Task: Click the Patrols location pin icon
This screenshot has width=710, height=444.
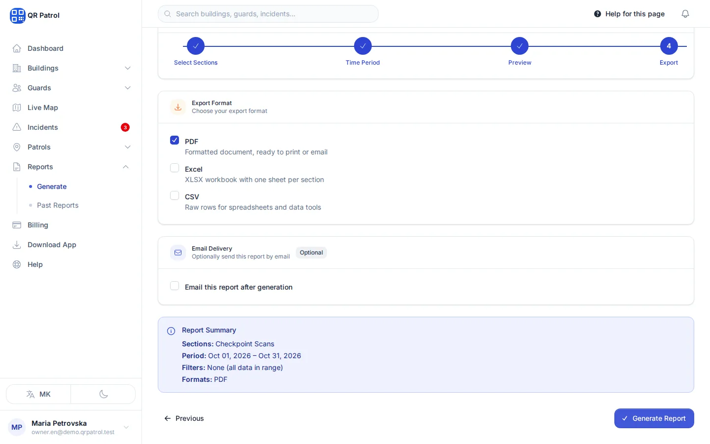Action: pos(17,147)
